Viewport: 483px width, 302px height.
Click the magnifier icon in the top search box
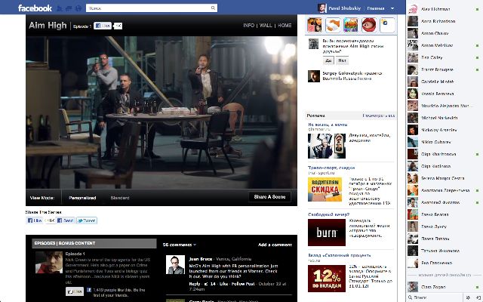coord(213,8)
